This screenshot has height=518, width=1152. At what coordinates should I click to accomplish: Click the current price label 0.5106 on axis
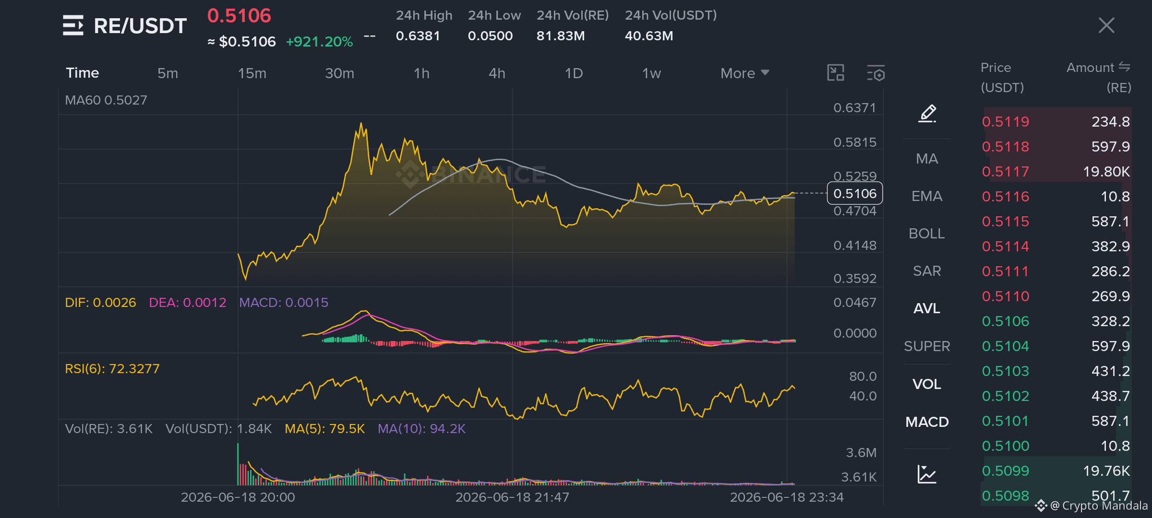(855, 193)
